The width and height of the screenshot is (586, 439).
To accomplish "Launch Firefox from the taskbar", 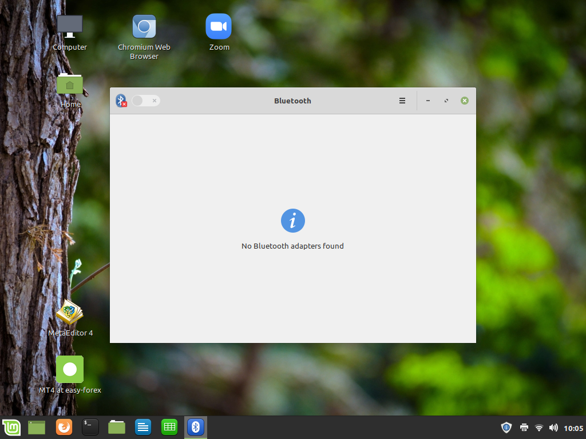I will pyautogui.click(x=64, y=427).
